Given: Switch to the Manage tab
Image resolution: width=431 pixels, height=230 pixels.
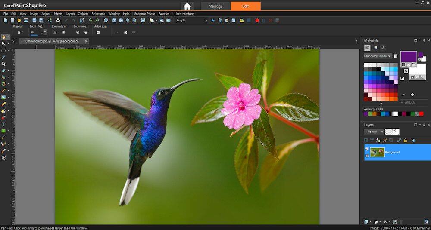Looking at the screenshot, I should pyautogui.click(x=216, y=6).
